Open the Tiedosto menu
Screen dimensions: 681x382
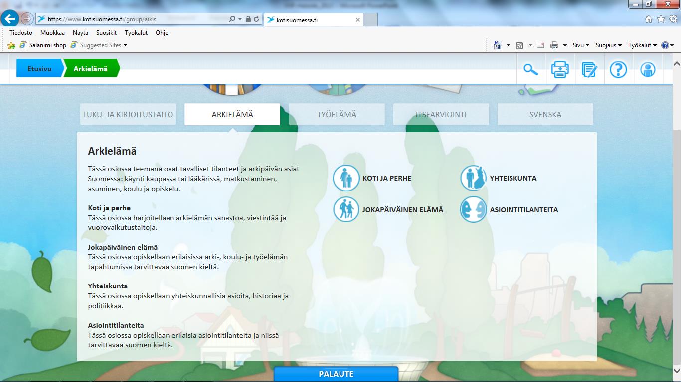pyautogui.click(x=21, y=33)
